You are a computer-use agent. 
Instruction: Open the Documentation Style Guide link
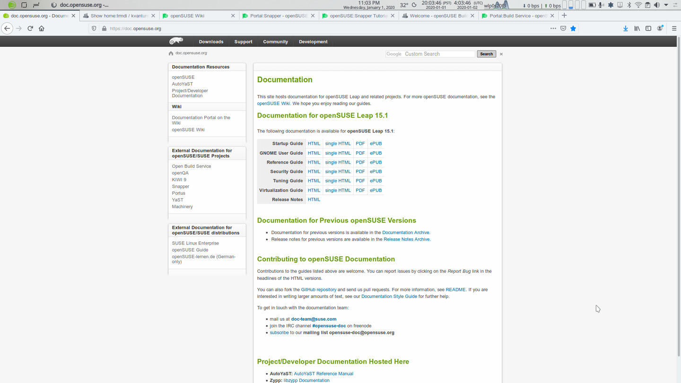click(x=389, y=296)
